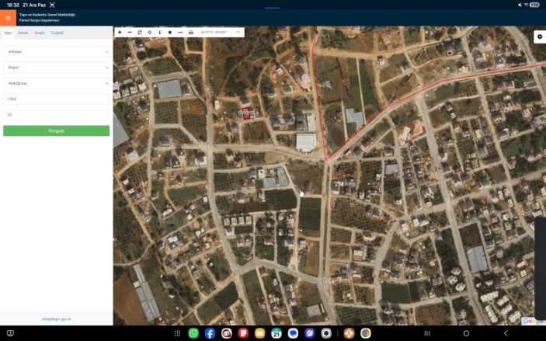Open the cbs@tkgm.gov.tr email link
The width and height of the screenshot is (546, 341).
(x=56, y=319)
